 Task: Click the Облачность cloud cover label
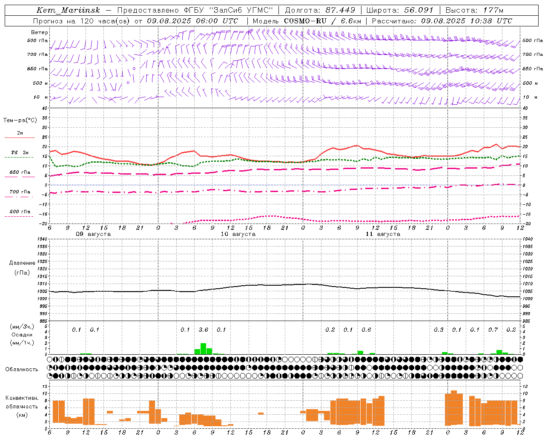pos(22,370)
